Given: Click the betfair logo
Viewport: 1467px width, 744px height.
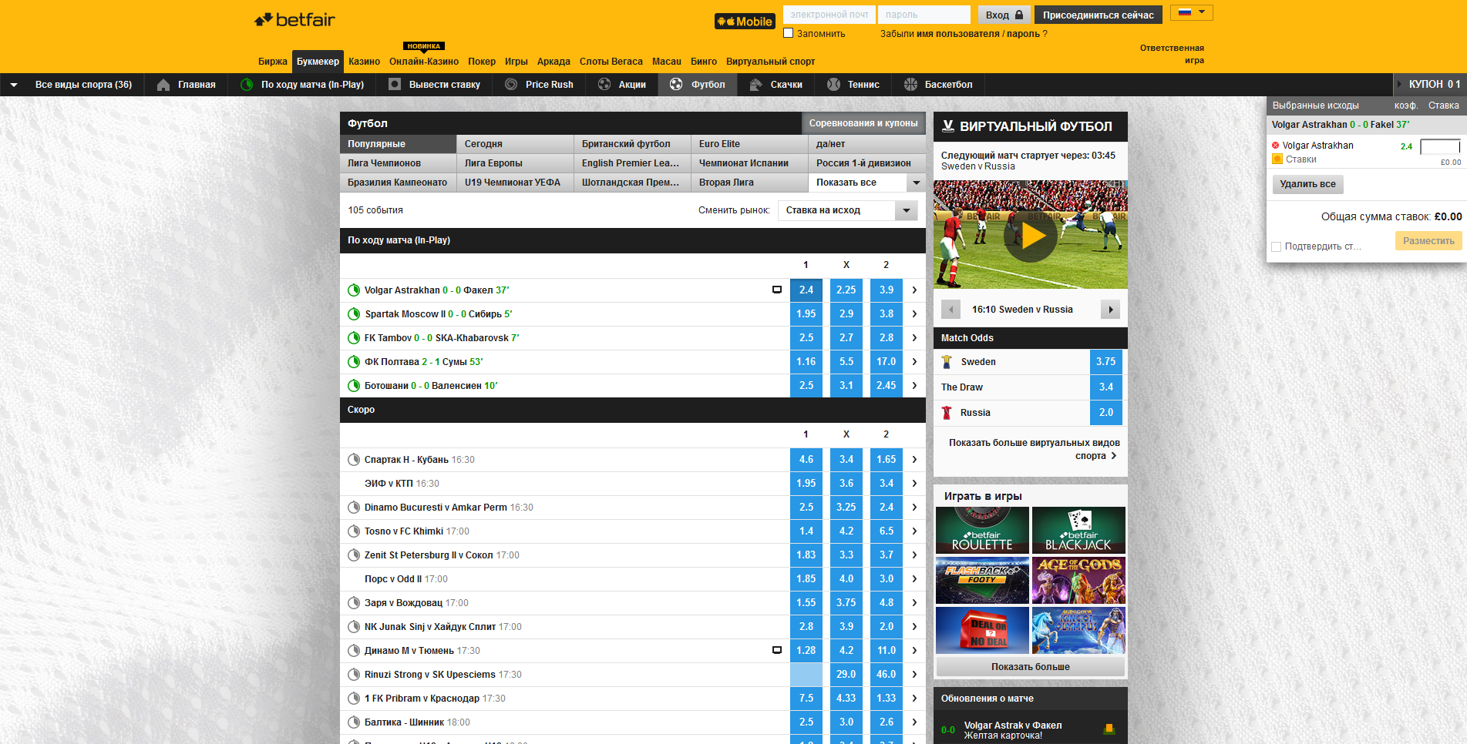Looking at the screenshot, I should pos(294,20).
